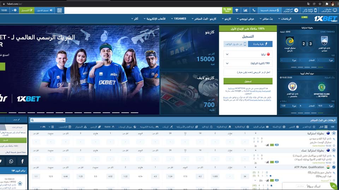Click the Facebook share icon
This screenshot has height=190, width=339.
22,161
